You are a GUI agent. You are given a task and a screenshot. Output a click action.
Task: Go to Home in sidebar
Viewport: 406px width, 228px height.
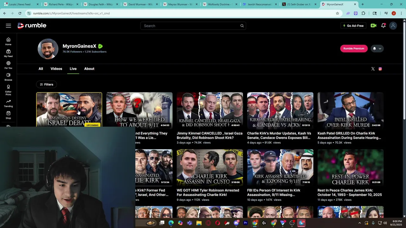(8, 41)
